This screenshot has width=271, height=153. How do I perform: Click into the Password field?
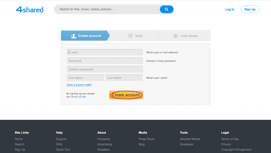105,61
